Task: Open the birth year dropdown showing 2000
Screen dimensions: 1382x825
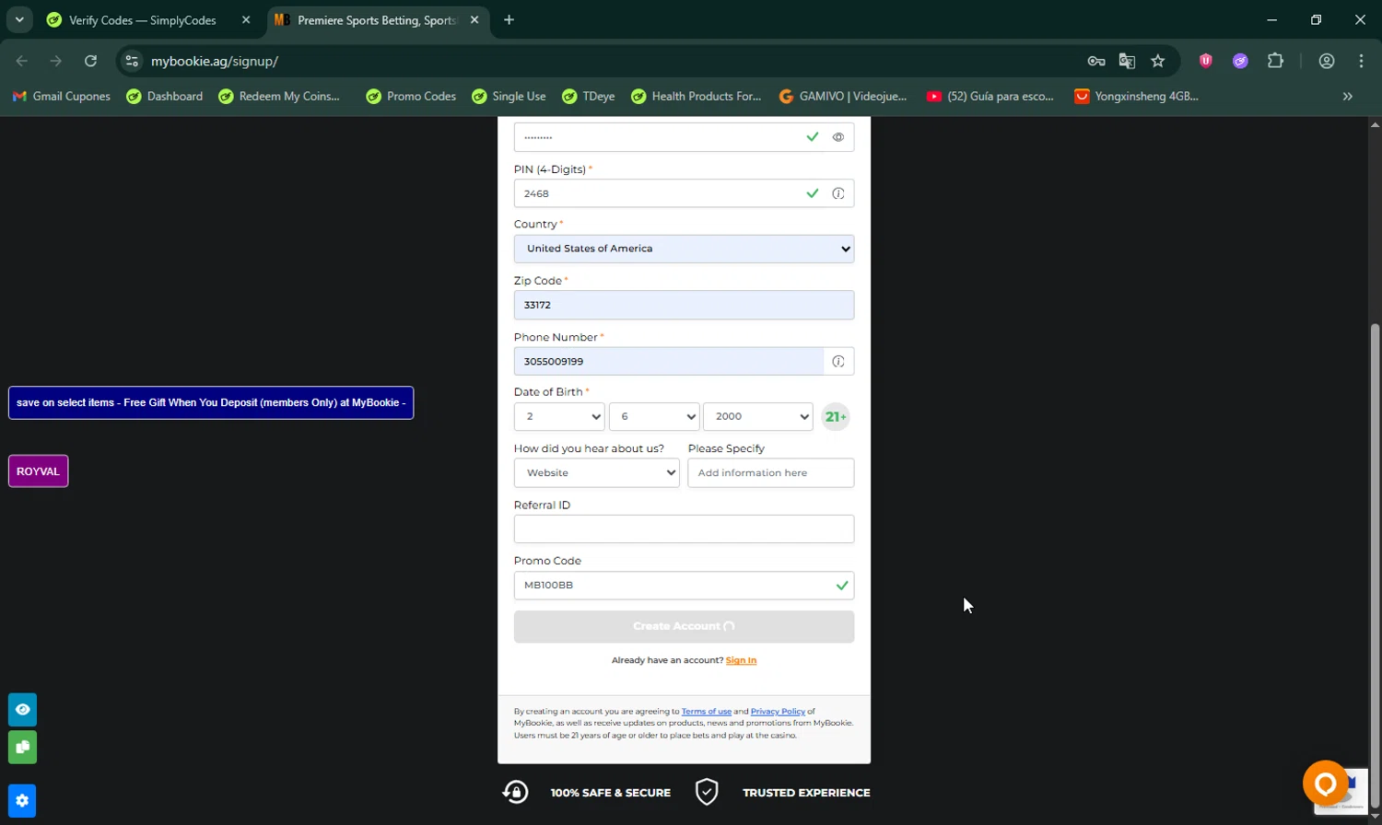Action: tap(757, 416)
